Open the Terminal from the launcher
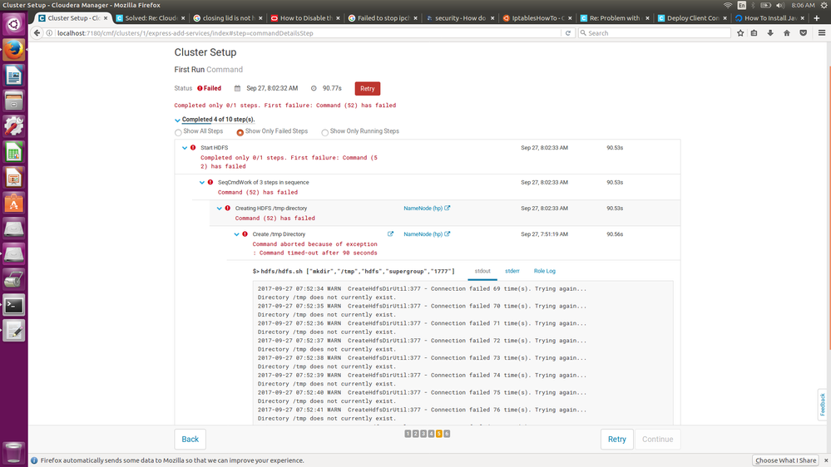Viewport: 831px width, 467px height. coord(14,306)
